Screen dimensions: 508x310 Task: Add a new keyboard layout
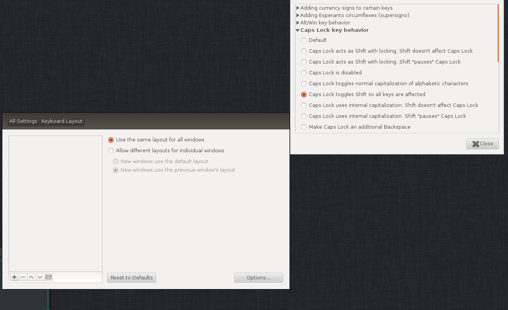pos(14,277)
